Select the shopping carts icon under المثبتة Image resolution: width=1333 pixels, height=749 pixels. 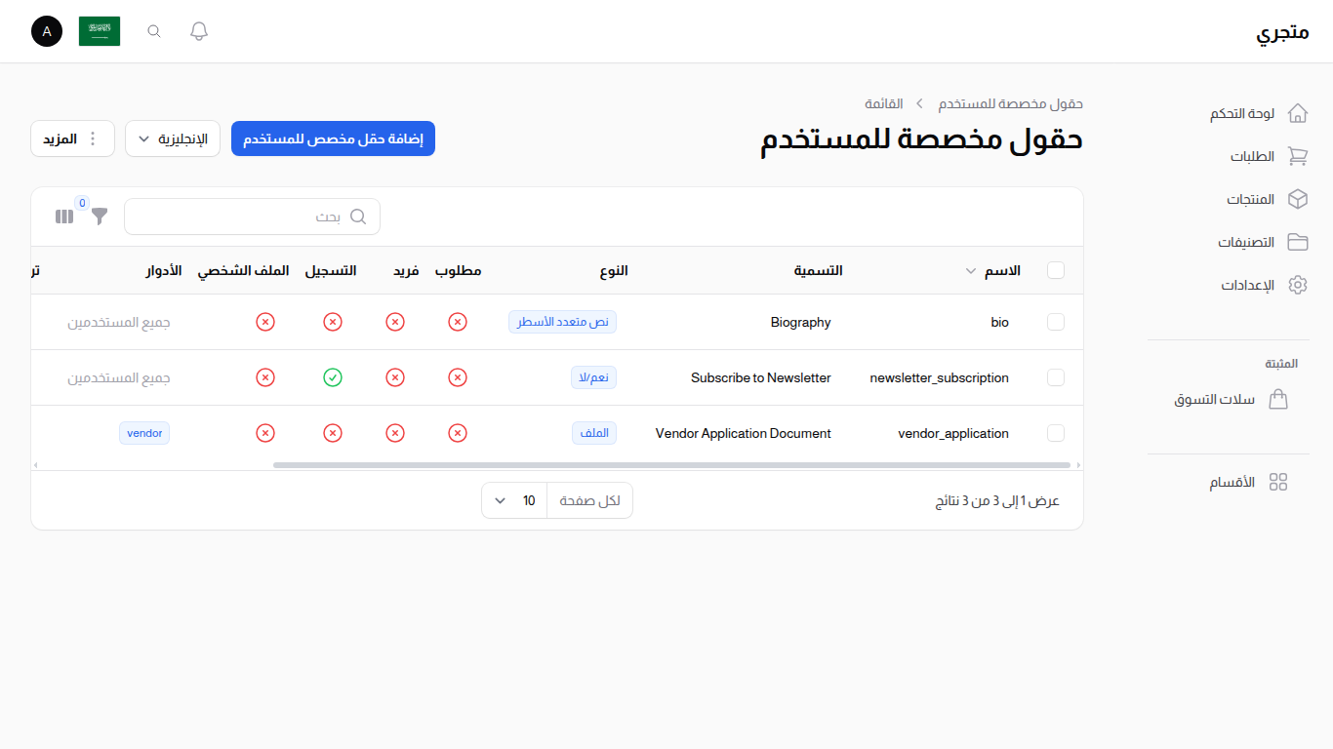click(x=1279, y=399)
